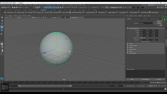Click the Edit Material Attributes shelf icon
This screenshot has height=94, width=167.
tap(70, 12)
